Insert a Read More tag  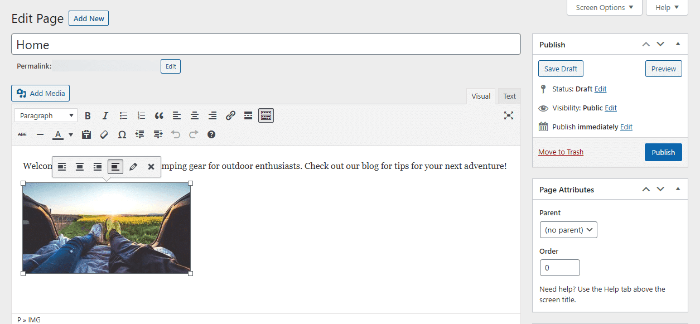(248, 115)
